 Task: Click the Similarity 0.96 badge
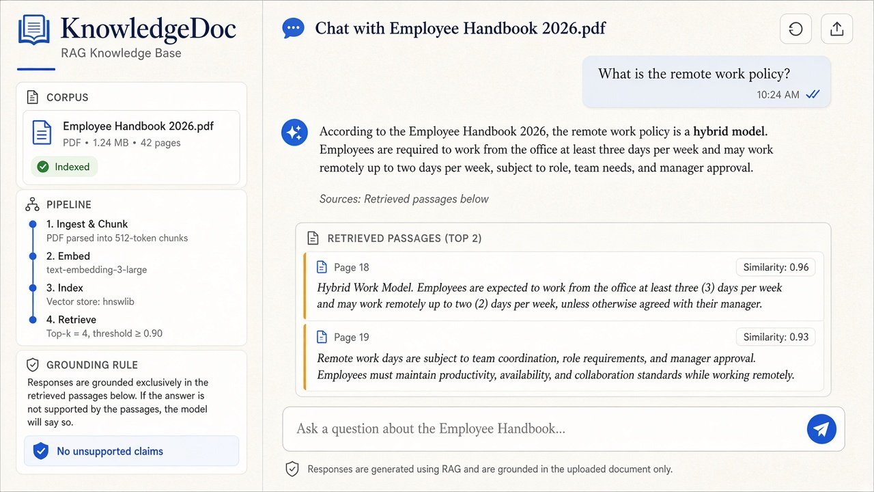(776, 267)
